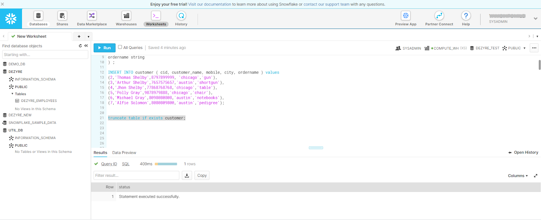Expand results panel to full size

[x=536, y=176]
